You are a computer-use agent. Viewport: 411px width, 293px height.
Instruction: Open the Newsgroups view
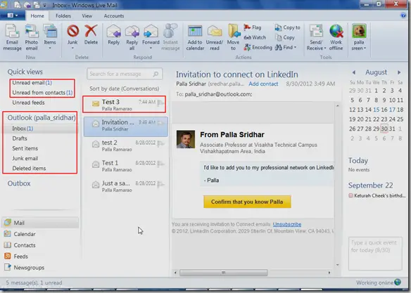pos(24,268)
